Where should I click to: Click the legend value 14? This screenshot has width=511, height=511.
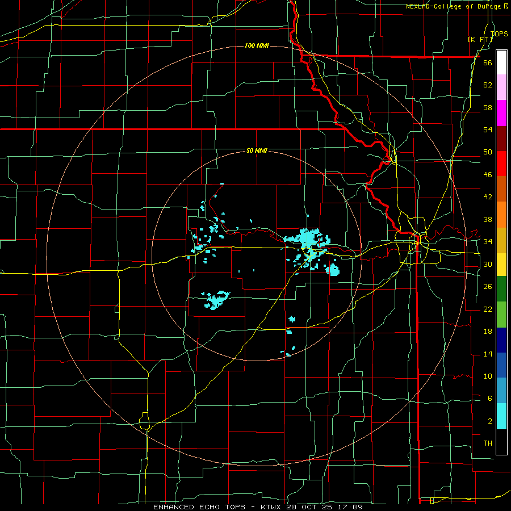488,354
